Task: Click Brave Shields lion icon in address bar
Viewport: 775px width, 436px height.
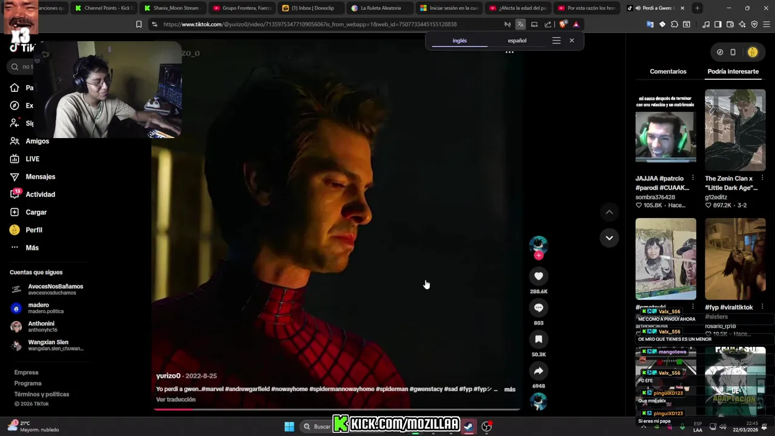Action: pyautogui.click(x=563, y=24)
